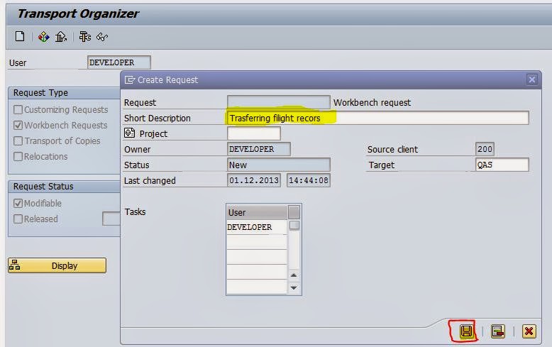This screenshot has width=552, height=347.
Task: Cancel the dialog with the red X icon
Action: tap(529, 331)
